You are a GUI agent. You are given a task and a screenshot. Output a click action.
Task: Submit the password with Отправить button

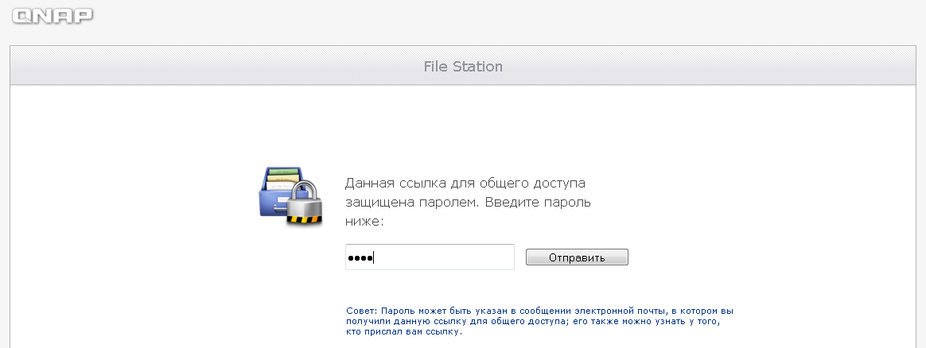coord(577,257)
